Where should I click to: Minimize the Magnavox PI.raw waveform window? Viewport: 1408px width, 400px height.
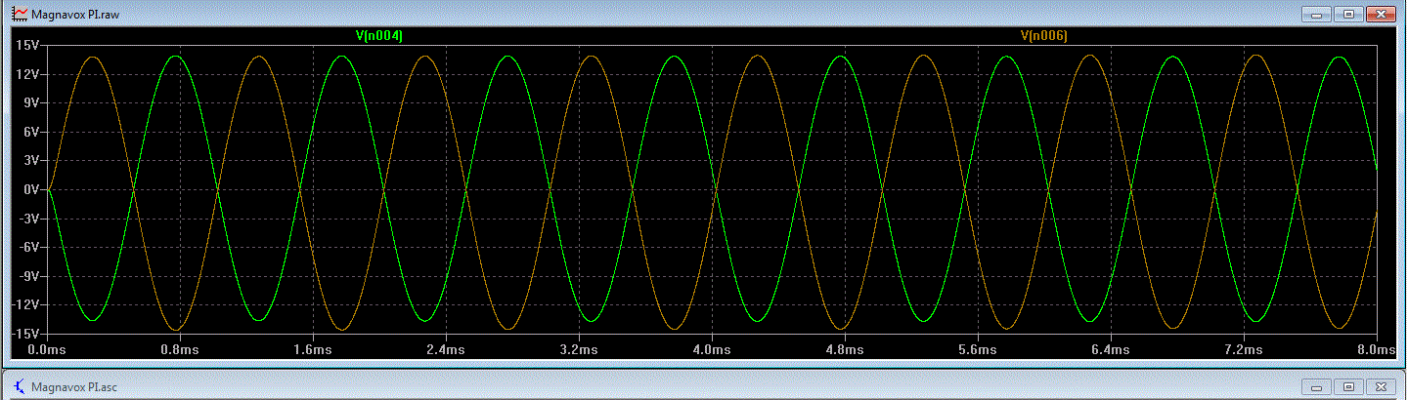1316,15
